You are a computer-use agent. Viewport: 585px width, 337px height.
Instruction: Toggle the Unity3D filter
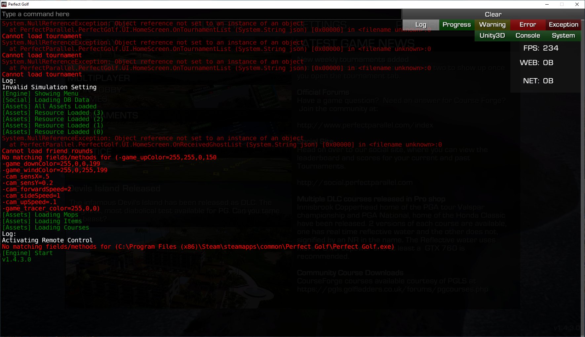click(492, 36)
